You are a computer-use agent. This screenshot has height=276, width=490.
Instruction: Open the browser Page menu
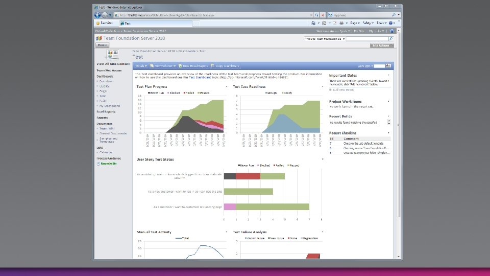pyautogui.click(x=355, y=23)
